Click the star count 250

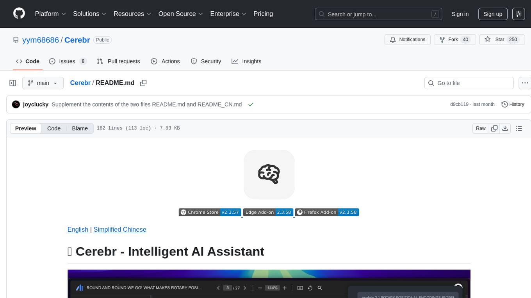pos(513,40)
